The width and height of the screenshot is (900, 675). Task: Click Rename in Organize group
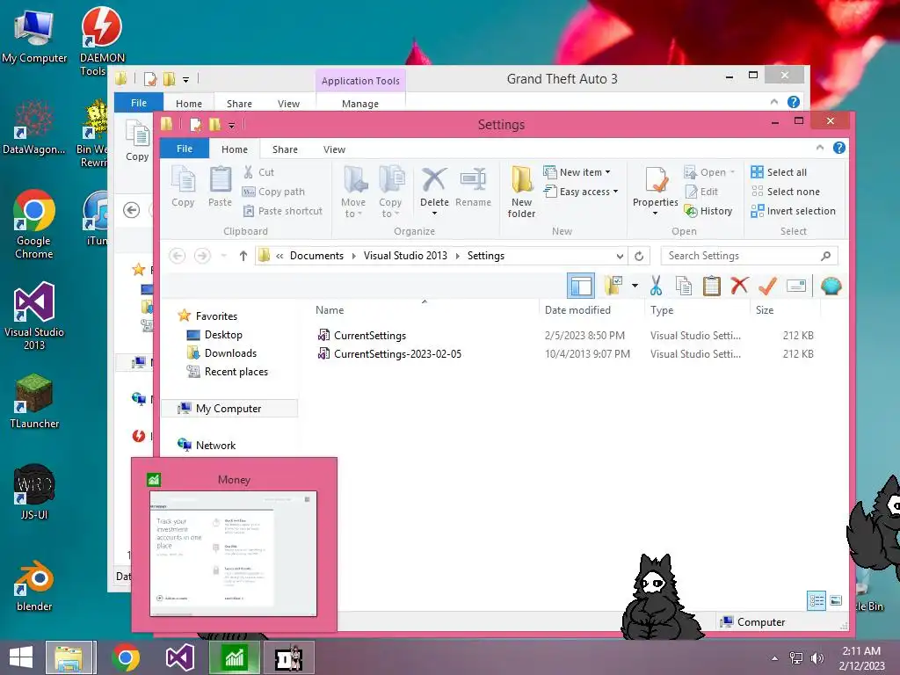pyautogui.click(x=473, y=186)
